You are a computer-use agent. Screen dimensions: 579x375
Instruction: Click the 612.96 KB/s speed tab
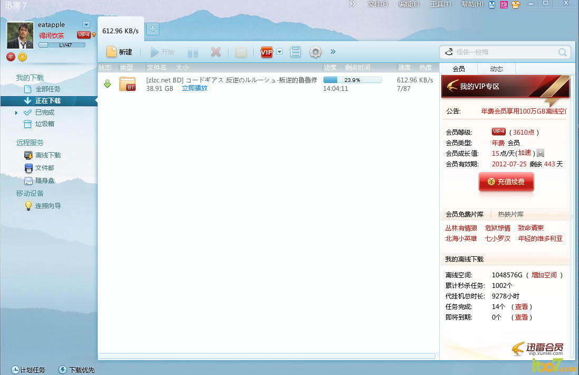pos(120,31)
